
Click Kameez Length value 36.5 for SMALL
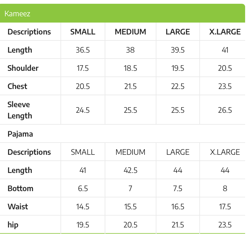83,50
